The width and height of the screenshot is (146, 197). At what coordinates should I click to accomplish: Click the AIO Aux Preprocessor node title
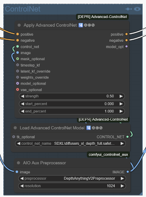coord(44,163)
